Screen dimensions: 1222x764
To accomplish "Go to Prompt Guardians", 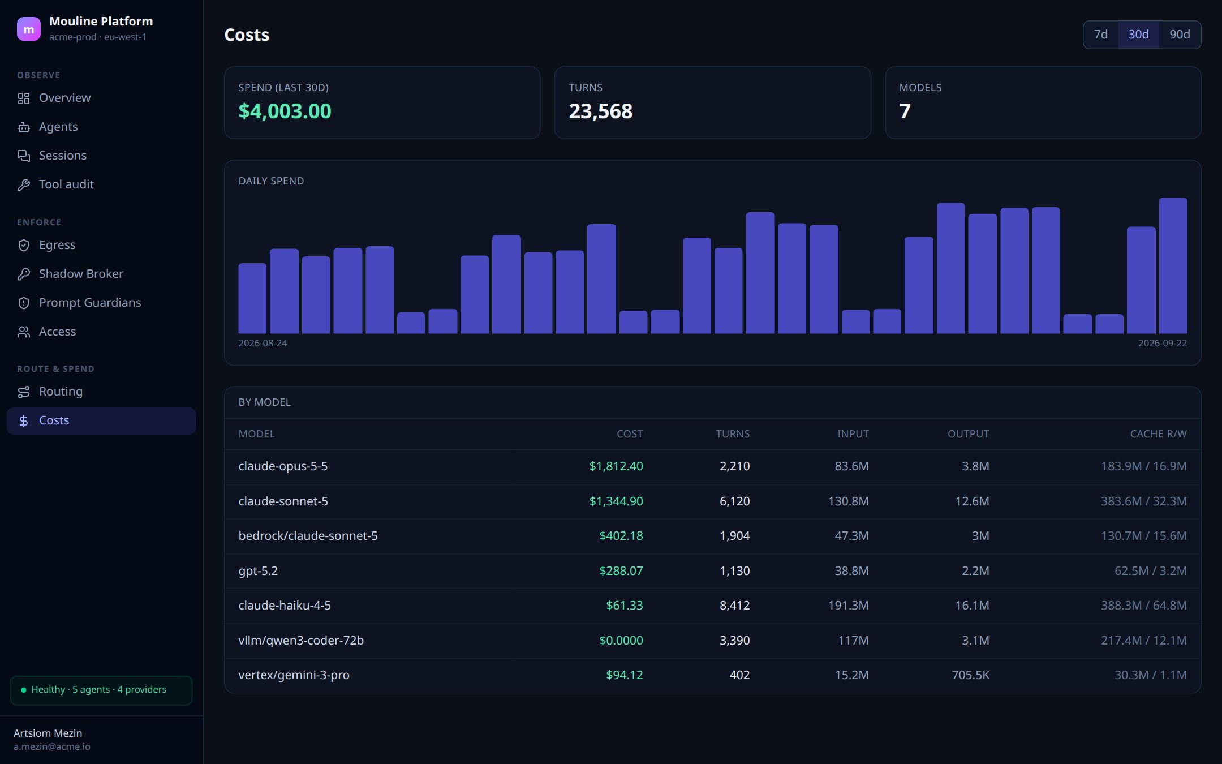I will coord(101,303).
